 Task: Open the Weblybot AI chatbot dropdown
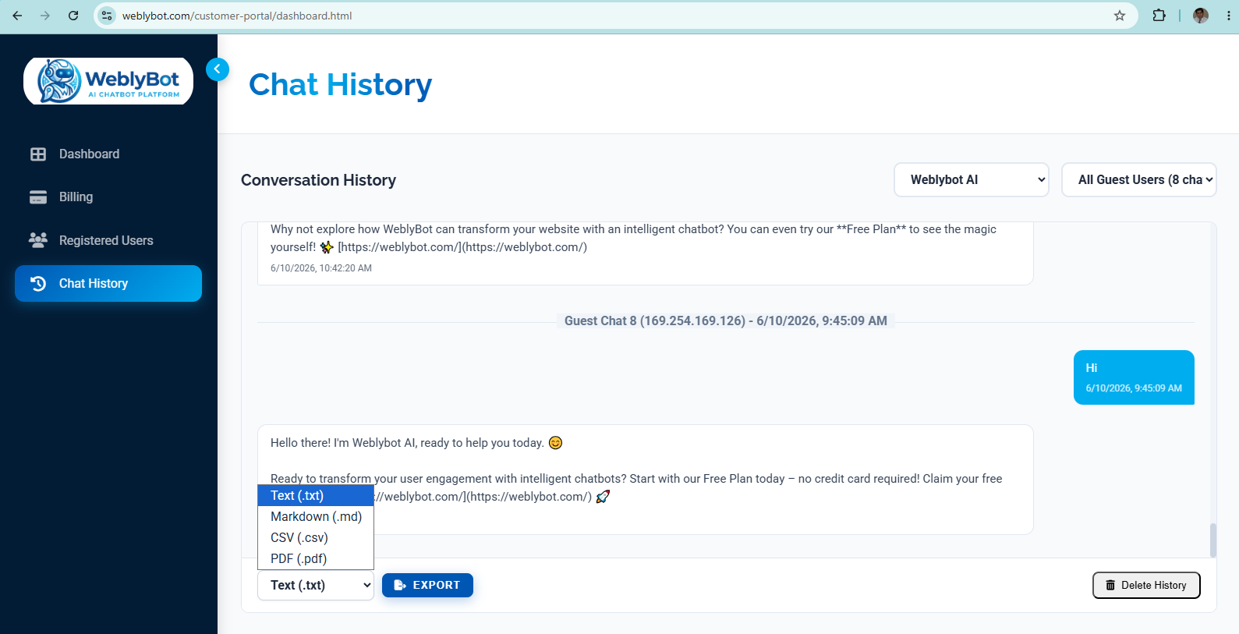pos(971,180)
